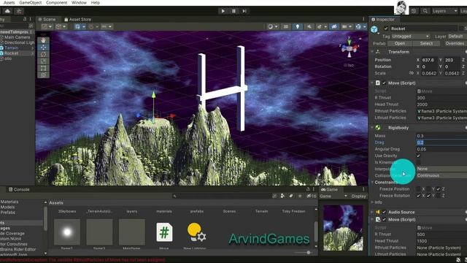The width and height of the screenshot is (467, 263).
Task: Select the New Lighting settings asset
Action: pyautogui.click(x=196, y=232)
